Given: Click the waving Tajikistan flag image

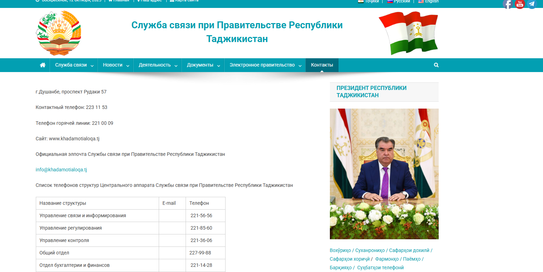Looking at the screenshot, I should point(408,33).
